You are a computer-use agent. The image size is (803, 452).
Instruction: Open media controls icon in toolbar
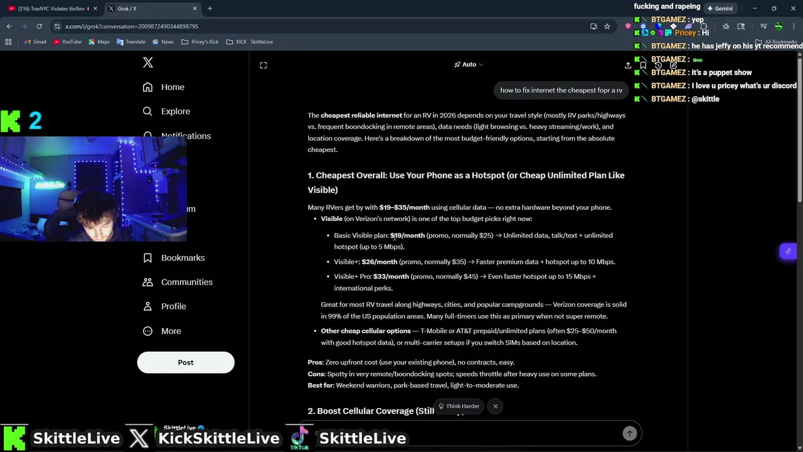click(763, 26)
